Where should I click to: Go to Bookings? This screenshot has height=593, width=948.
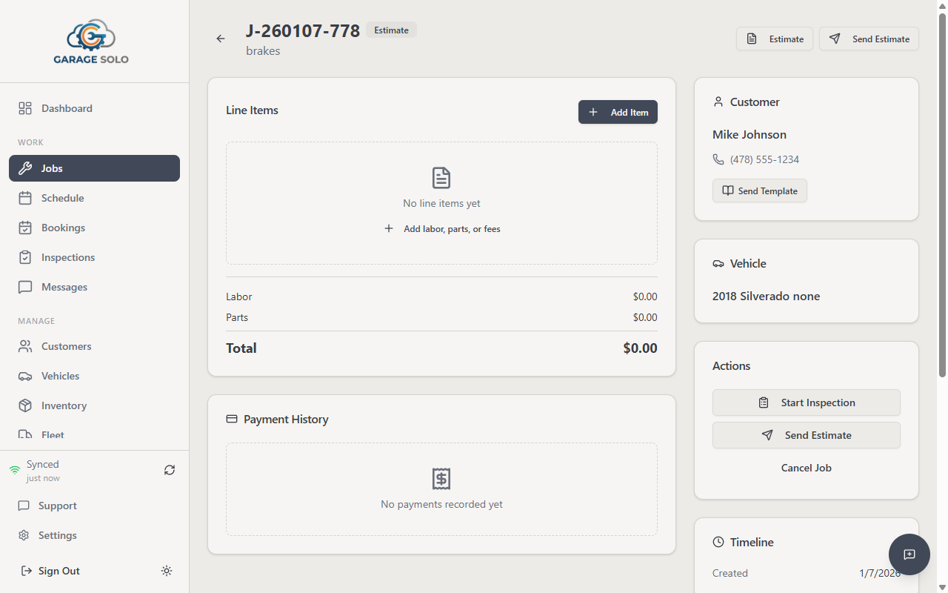pos(94,228)
